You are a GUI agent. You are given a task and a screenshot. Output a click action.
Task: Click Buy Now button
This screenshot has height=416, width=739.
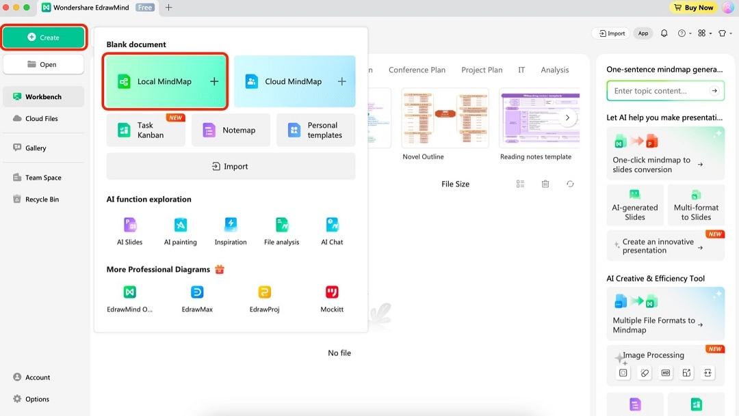point(693,8)
